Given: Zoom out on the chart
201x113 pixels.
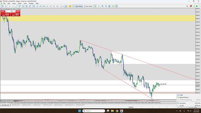Looking at the screenshot, I should coord(106,6).
